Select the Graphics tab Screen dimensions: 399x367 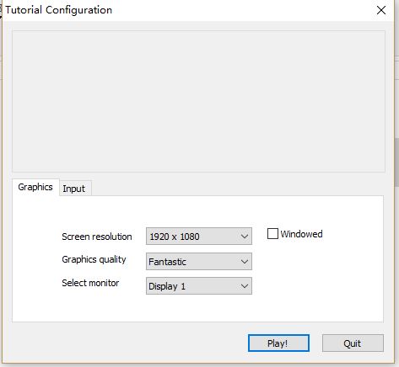click(x=35, y=187)
